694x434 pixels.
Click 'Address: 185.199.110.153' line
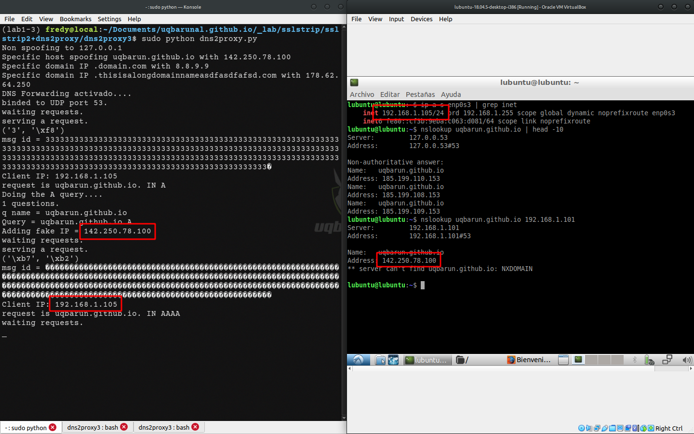point(394,178)
